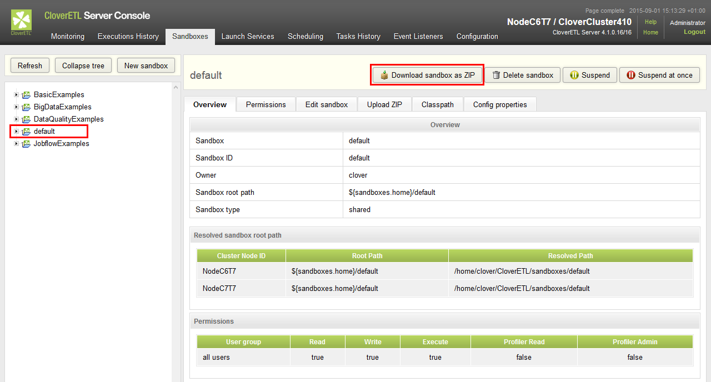This screenshot has width=711, height=382.
Task: Click DataQualityExamples sandbox folder icon
Action: (x=26, y=119)
